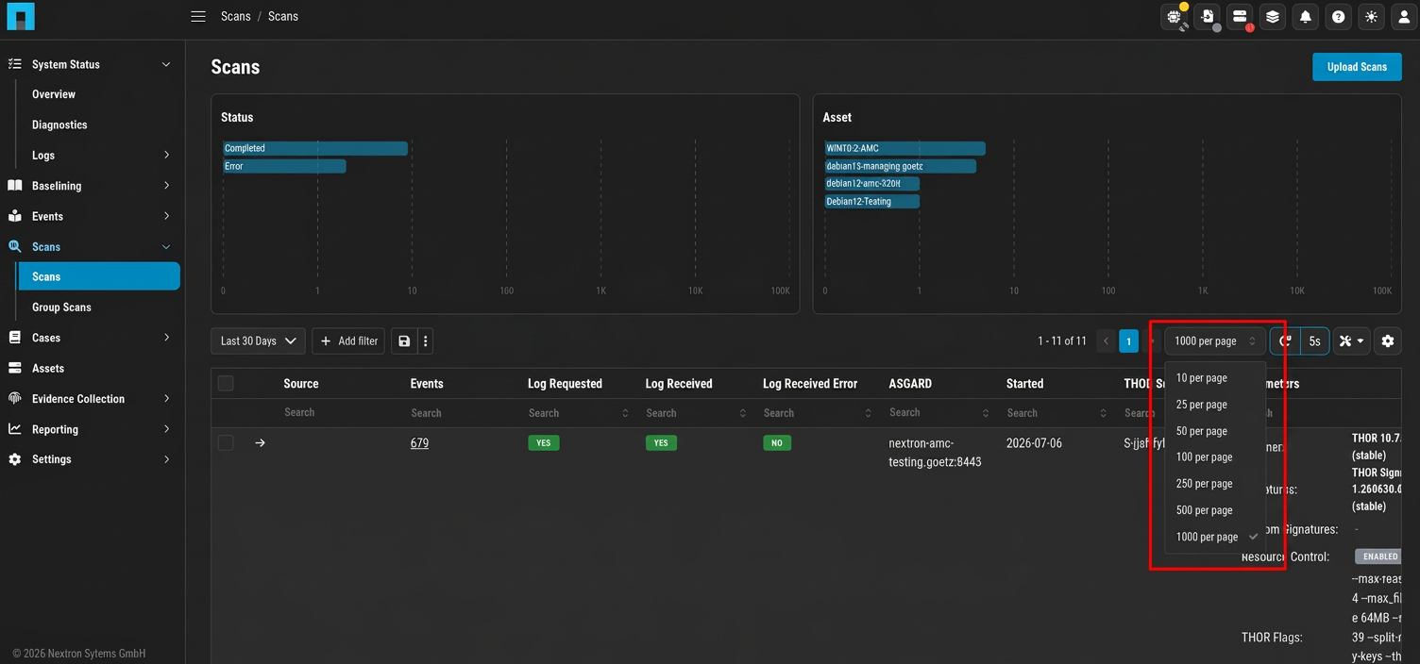
Task: Expand the Baselining sidebar section
Action: point(166,186)
